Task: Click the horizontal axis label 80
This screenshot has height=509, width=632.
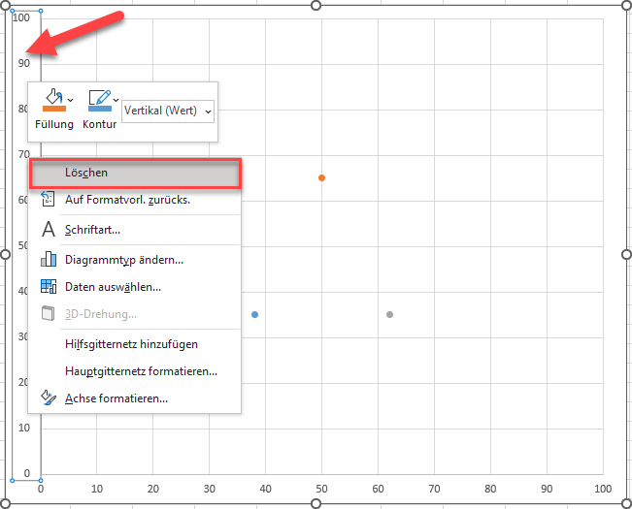Action: click(490, 489)
